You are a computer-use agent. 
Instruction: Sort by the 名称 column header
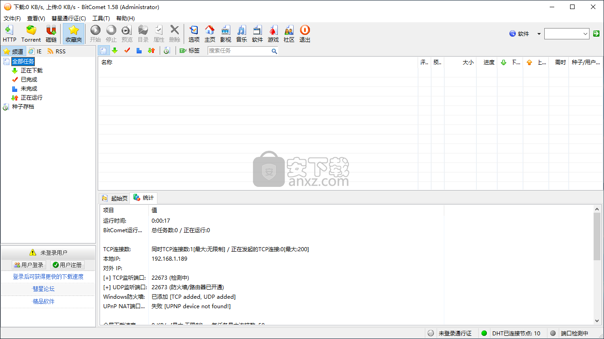[258, 62]
